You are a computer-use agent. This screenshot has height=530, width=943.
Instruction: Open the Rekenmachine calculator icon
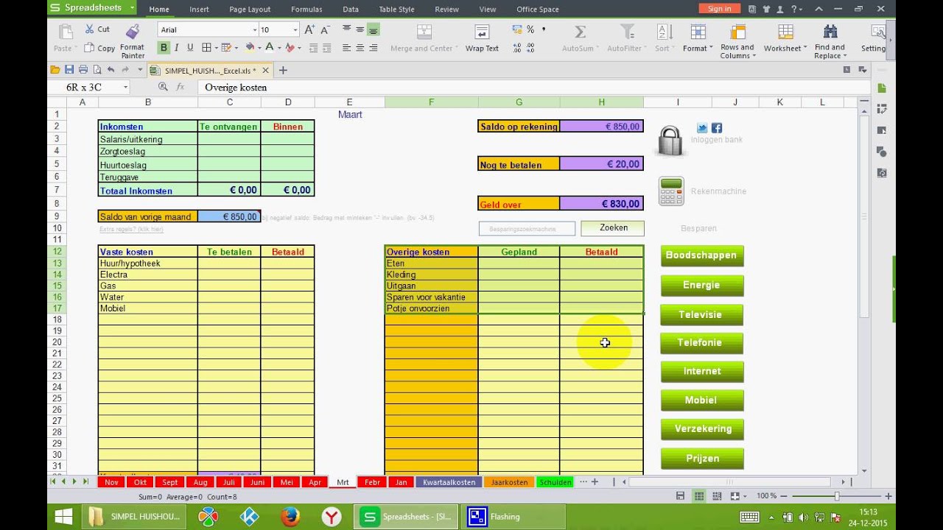coord(671,191)
